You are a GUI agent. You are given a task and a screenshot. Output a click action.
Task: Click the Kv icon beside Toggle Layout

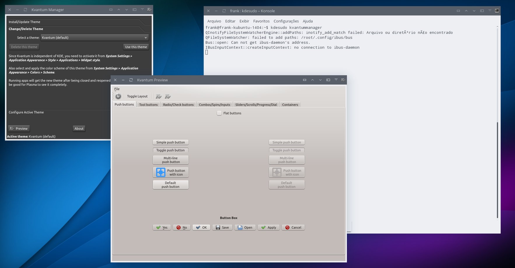click(x=159, y=96)
